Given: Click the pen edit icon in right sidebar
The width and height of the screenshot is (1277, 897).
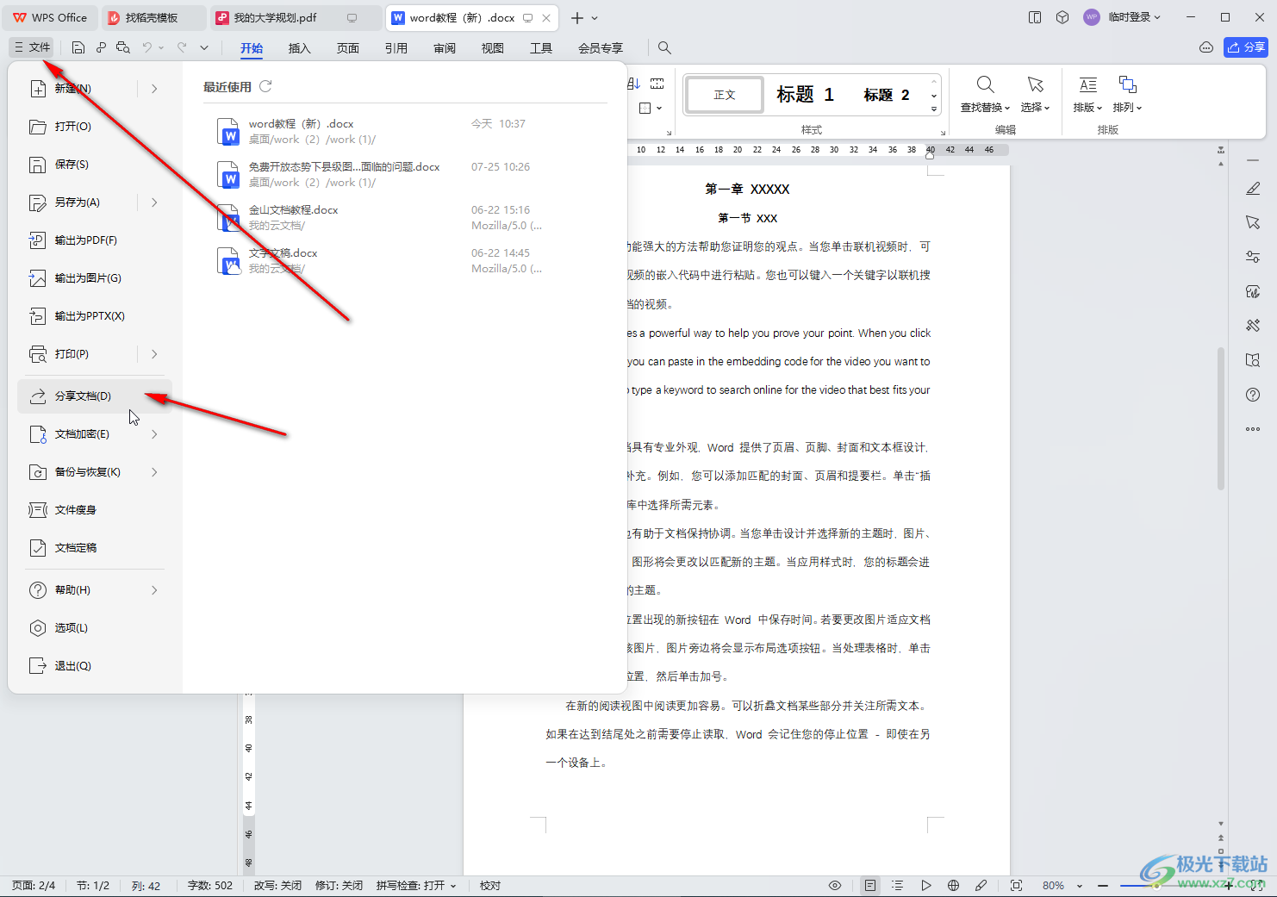Looking at the screenshot, I should [1253, 189].
